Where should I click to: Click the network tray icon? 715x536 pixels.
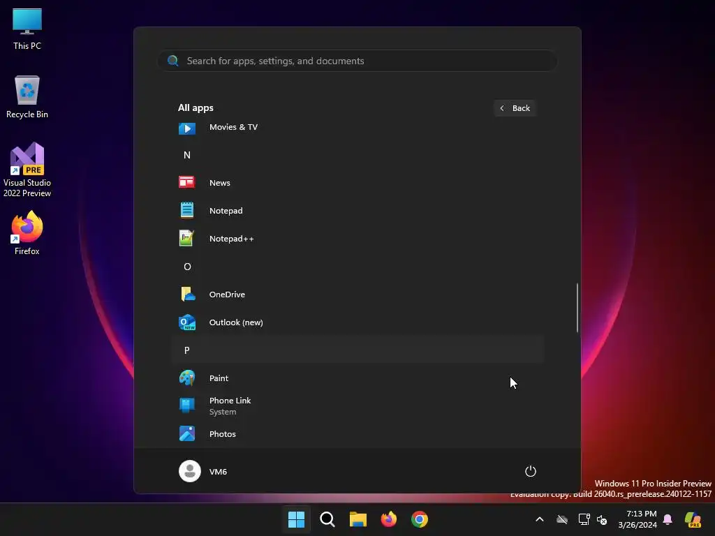click(x=584, y=519)
